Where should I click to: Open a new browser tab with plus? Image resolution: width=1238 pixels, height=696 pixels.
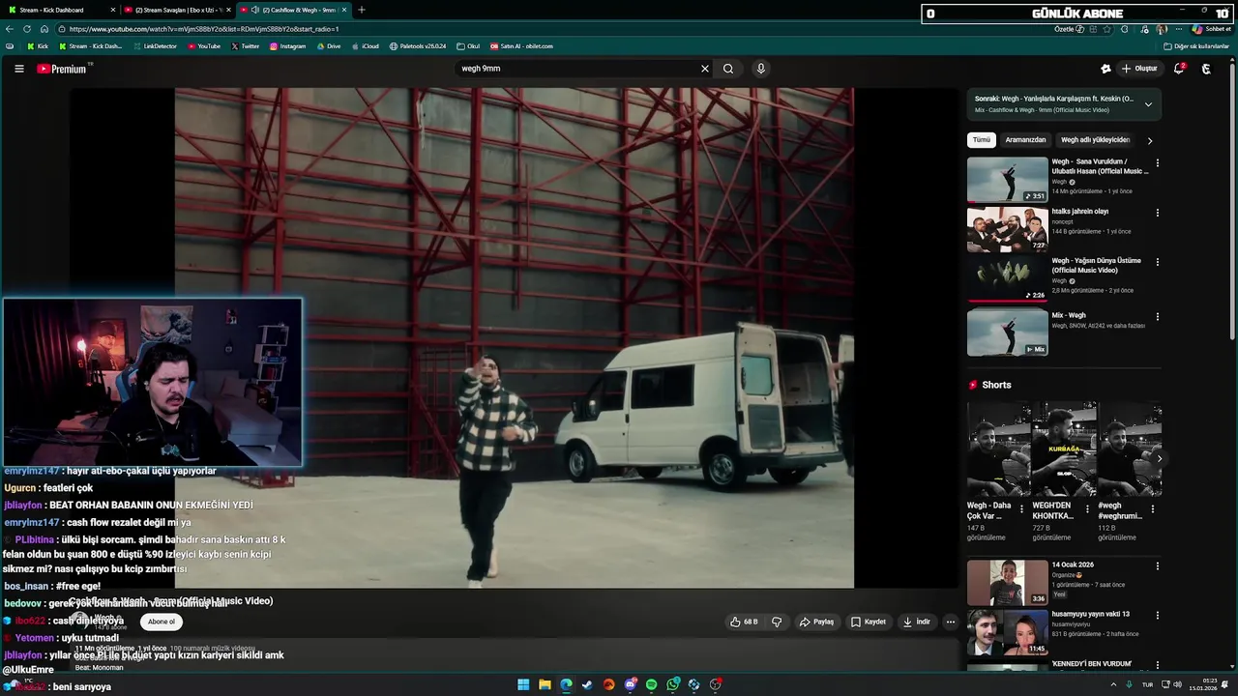point(362,10)
